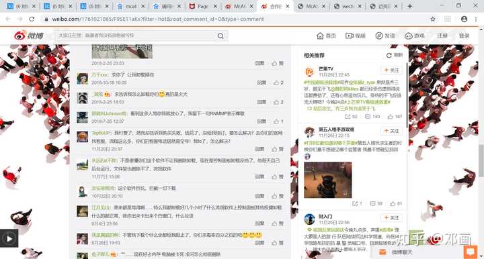
Task: Open the 发现 discover section
Action: point(385,36)
